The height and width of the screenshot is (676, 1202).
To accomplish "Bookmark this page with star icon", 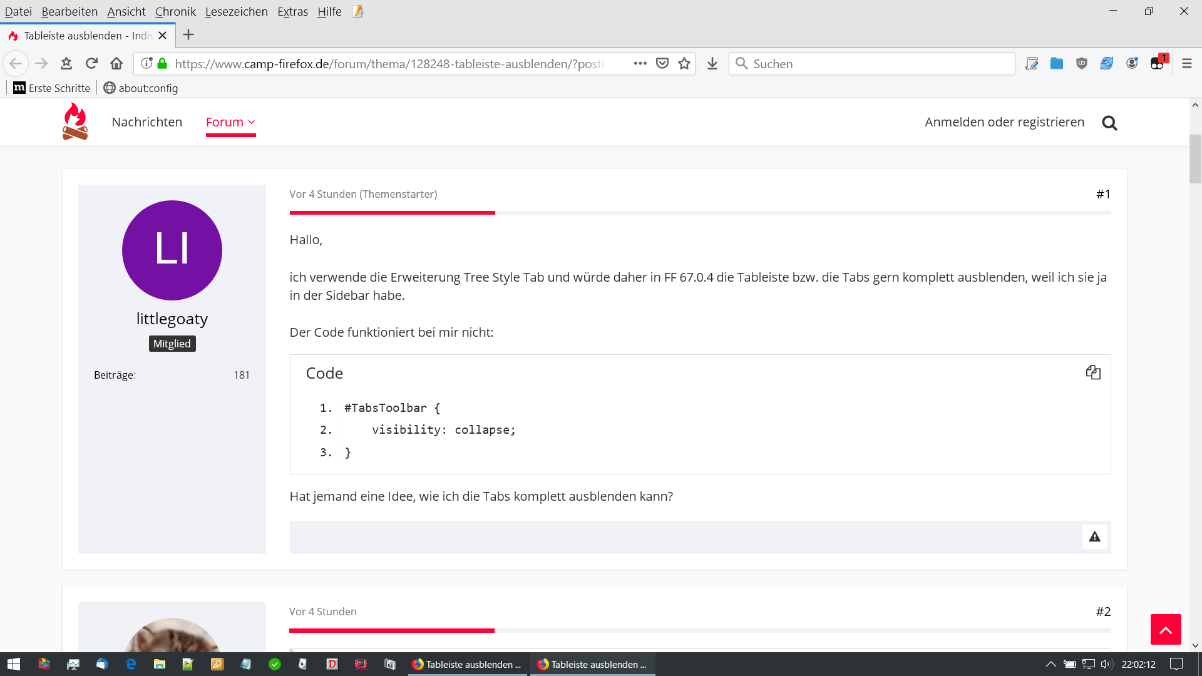I will pyautogui.click(x=684, y=63).
